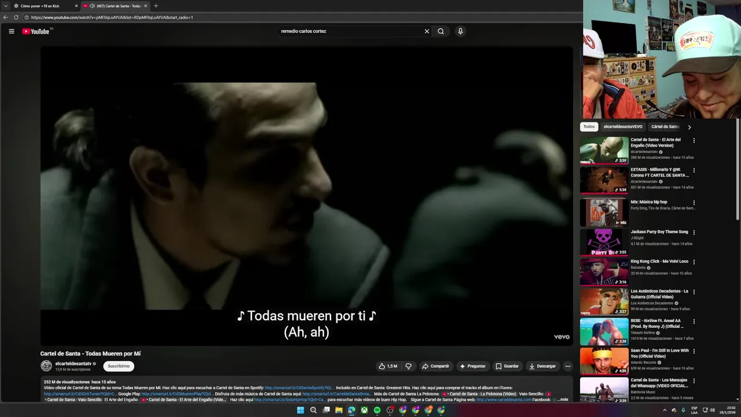Viewport: 741px width, 417px height.
Task: Open options for King Kong Click video
Action: (694, 262)
